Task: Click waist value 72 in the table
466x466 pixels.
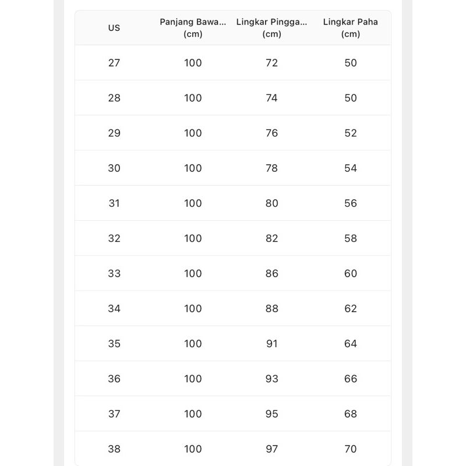Action: (x=272, y=63)
